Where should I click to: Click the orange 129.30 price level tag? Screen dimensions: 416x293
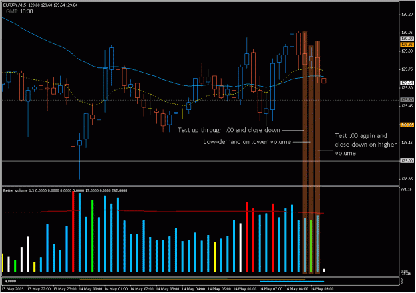(x=407, y=125)
